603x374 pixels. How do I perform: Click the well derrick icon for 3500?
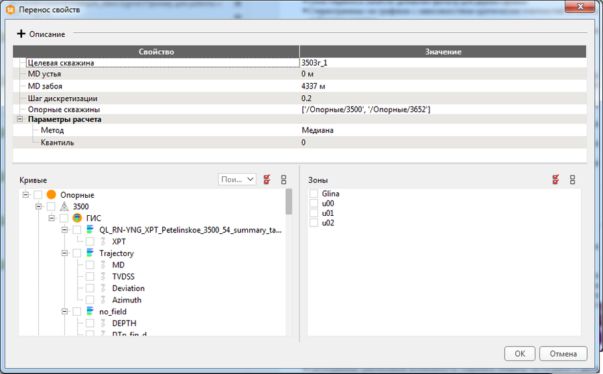[x=64, y=206]
